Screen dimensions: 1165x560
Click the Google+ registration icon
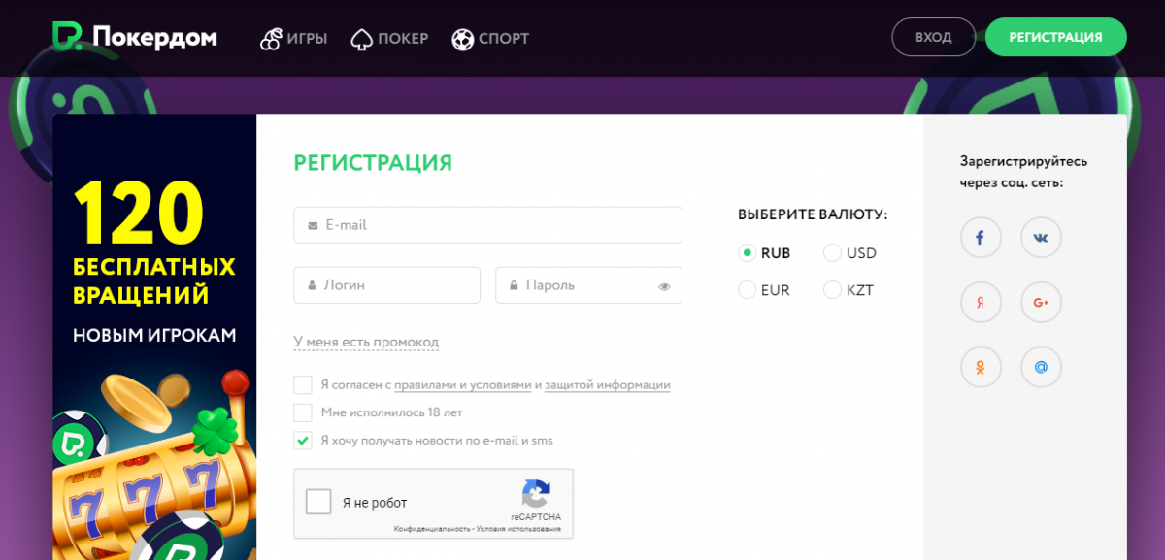[1041, 302]
